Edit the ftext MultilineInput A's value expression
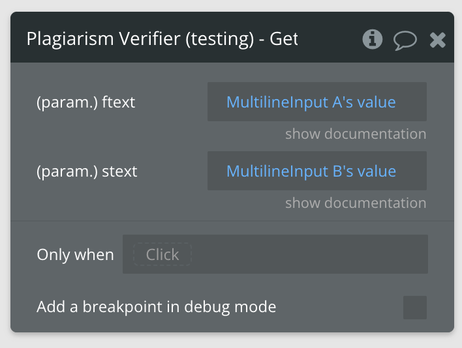The image size is (462, 348). pyautogui.click(x=317, y=102)
